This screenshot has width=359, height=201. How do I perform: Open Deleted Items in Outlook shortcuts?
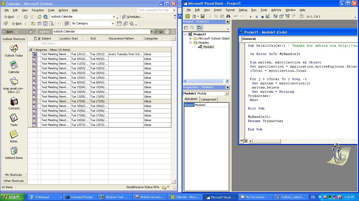point(14,151)
